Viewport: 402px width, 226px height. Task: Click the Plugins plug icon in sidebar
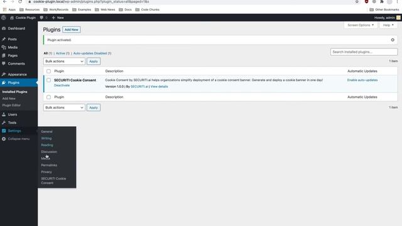[x=4, y=83]
